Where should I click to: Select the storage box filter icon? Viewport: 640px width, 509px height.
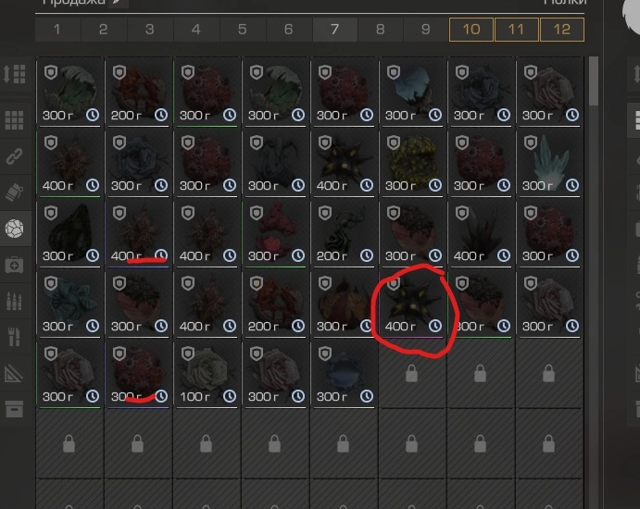coord(14,409)
